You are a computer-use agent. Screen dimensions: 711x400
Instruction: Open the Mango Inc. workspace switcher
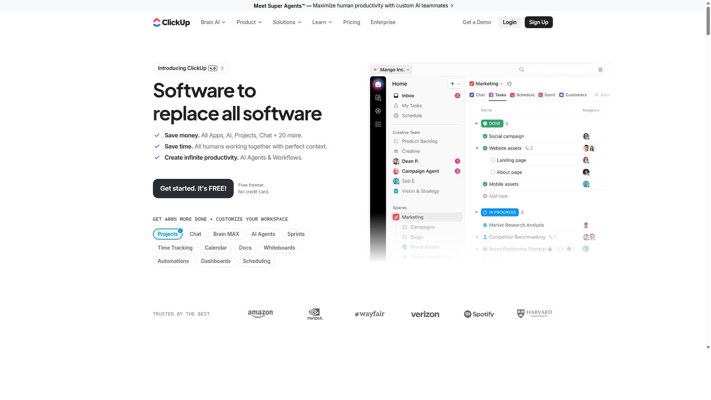(x=391, y=70)
